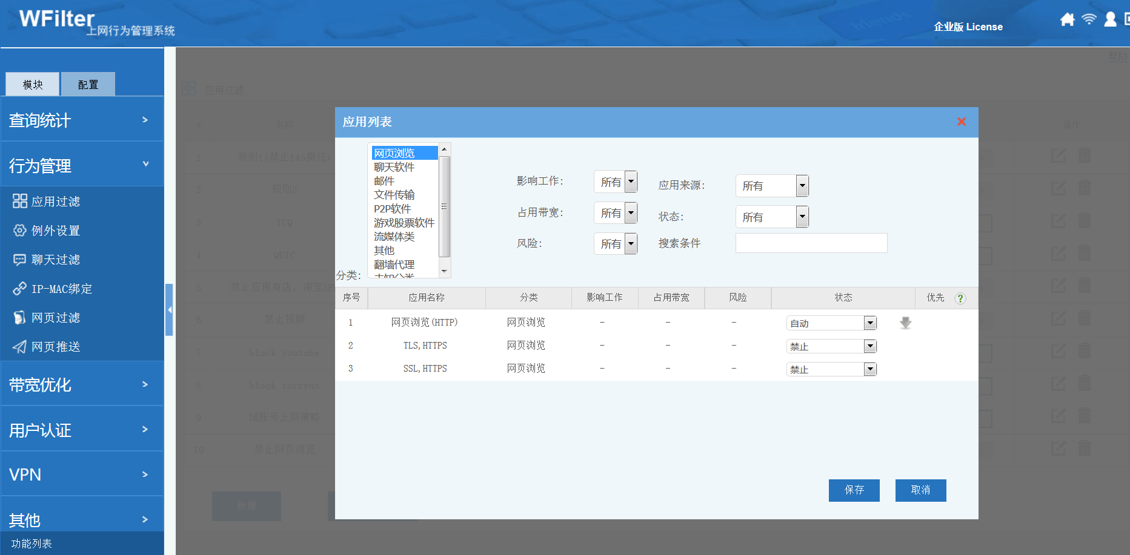
Task: Click the 取消 button
Action: (920, 490)
